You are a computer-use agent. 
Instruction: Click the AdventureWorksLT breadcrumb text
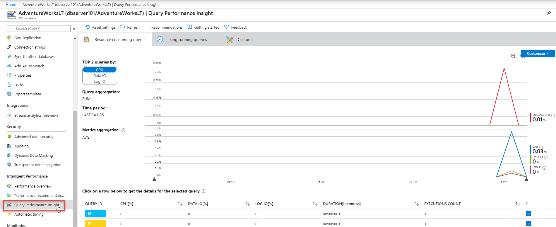(90, 4)
